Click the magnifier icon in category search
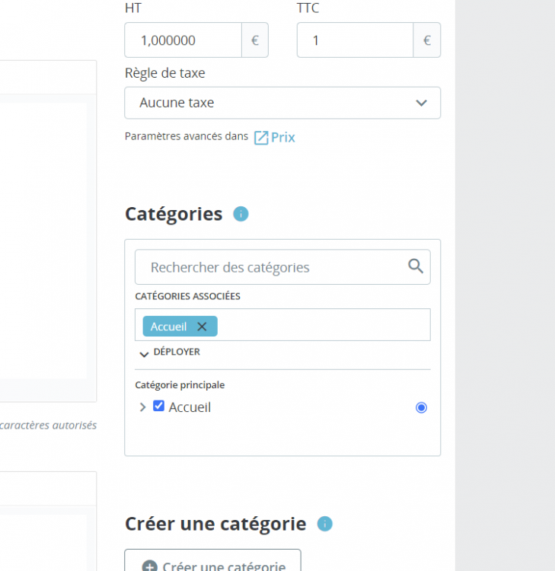 [x=416, y=266]
